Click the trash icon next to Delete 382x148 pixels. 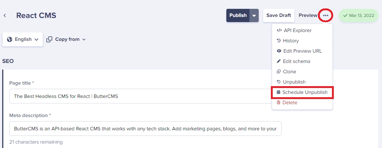pyautogui.click(x=279, y=103)
